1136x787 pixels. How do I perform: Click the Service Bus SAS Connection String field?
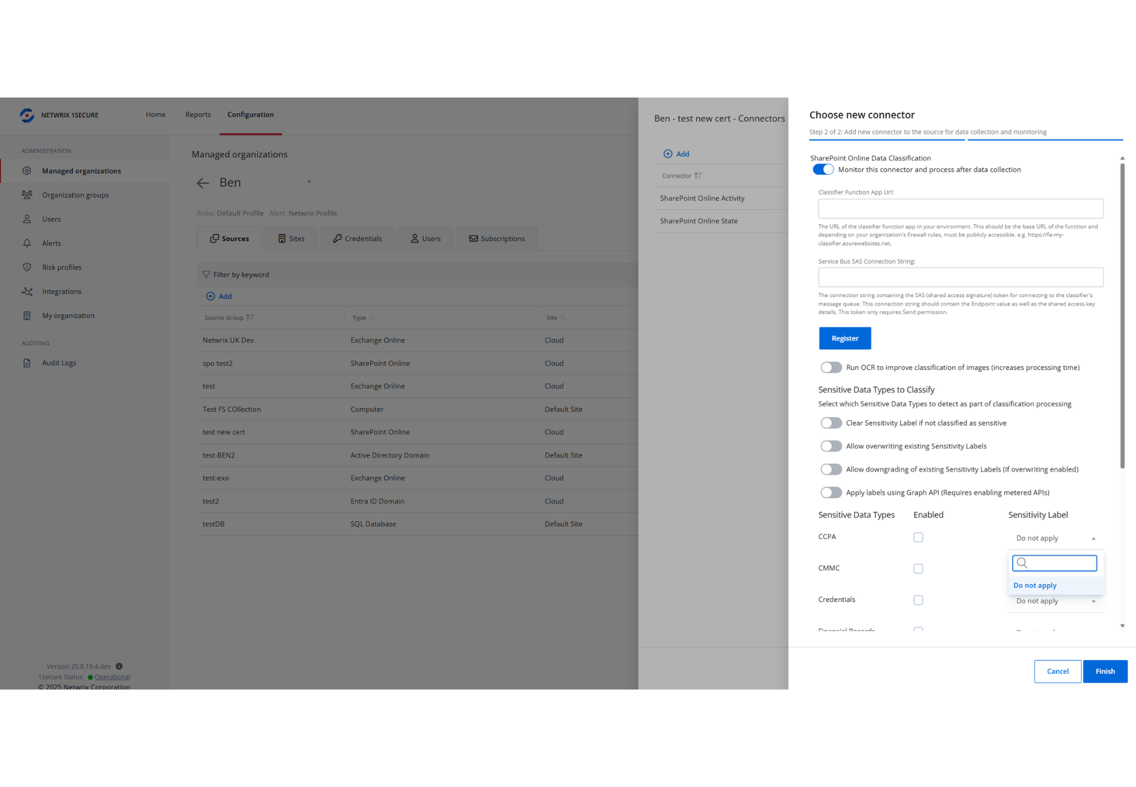point(960,278)
